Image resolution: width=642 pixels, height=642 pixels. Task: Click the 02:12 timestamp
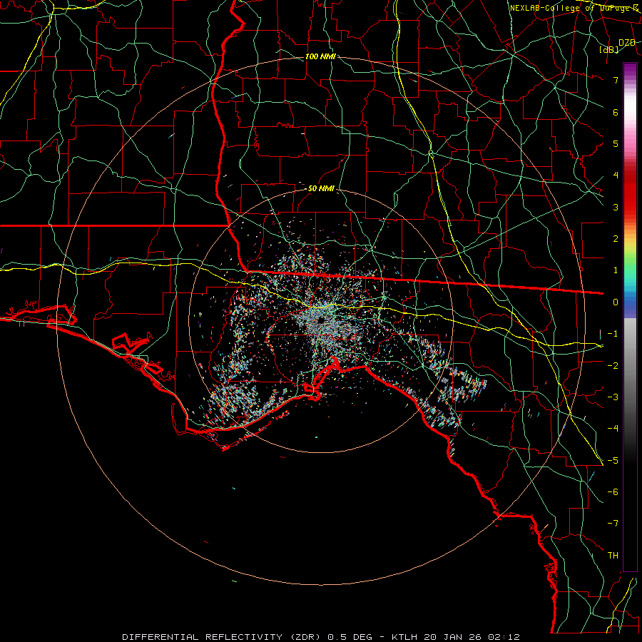[503, 637]
